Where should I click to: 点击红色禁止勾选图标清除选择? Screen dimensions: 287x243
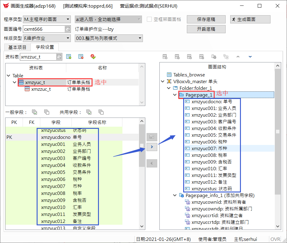[x=93, y=57]
